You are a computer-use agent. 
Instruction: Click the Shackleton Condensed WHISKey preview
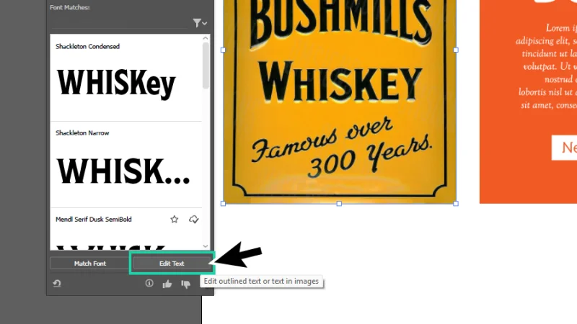(116, 84)
